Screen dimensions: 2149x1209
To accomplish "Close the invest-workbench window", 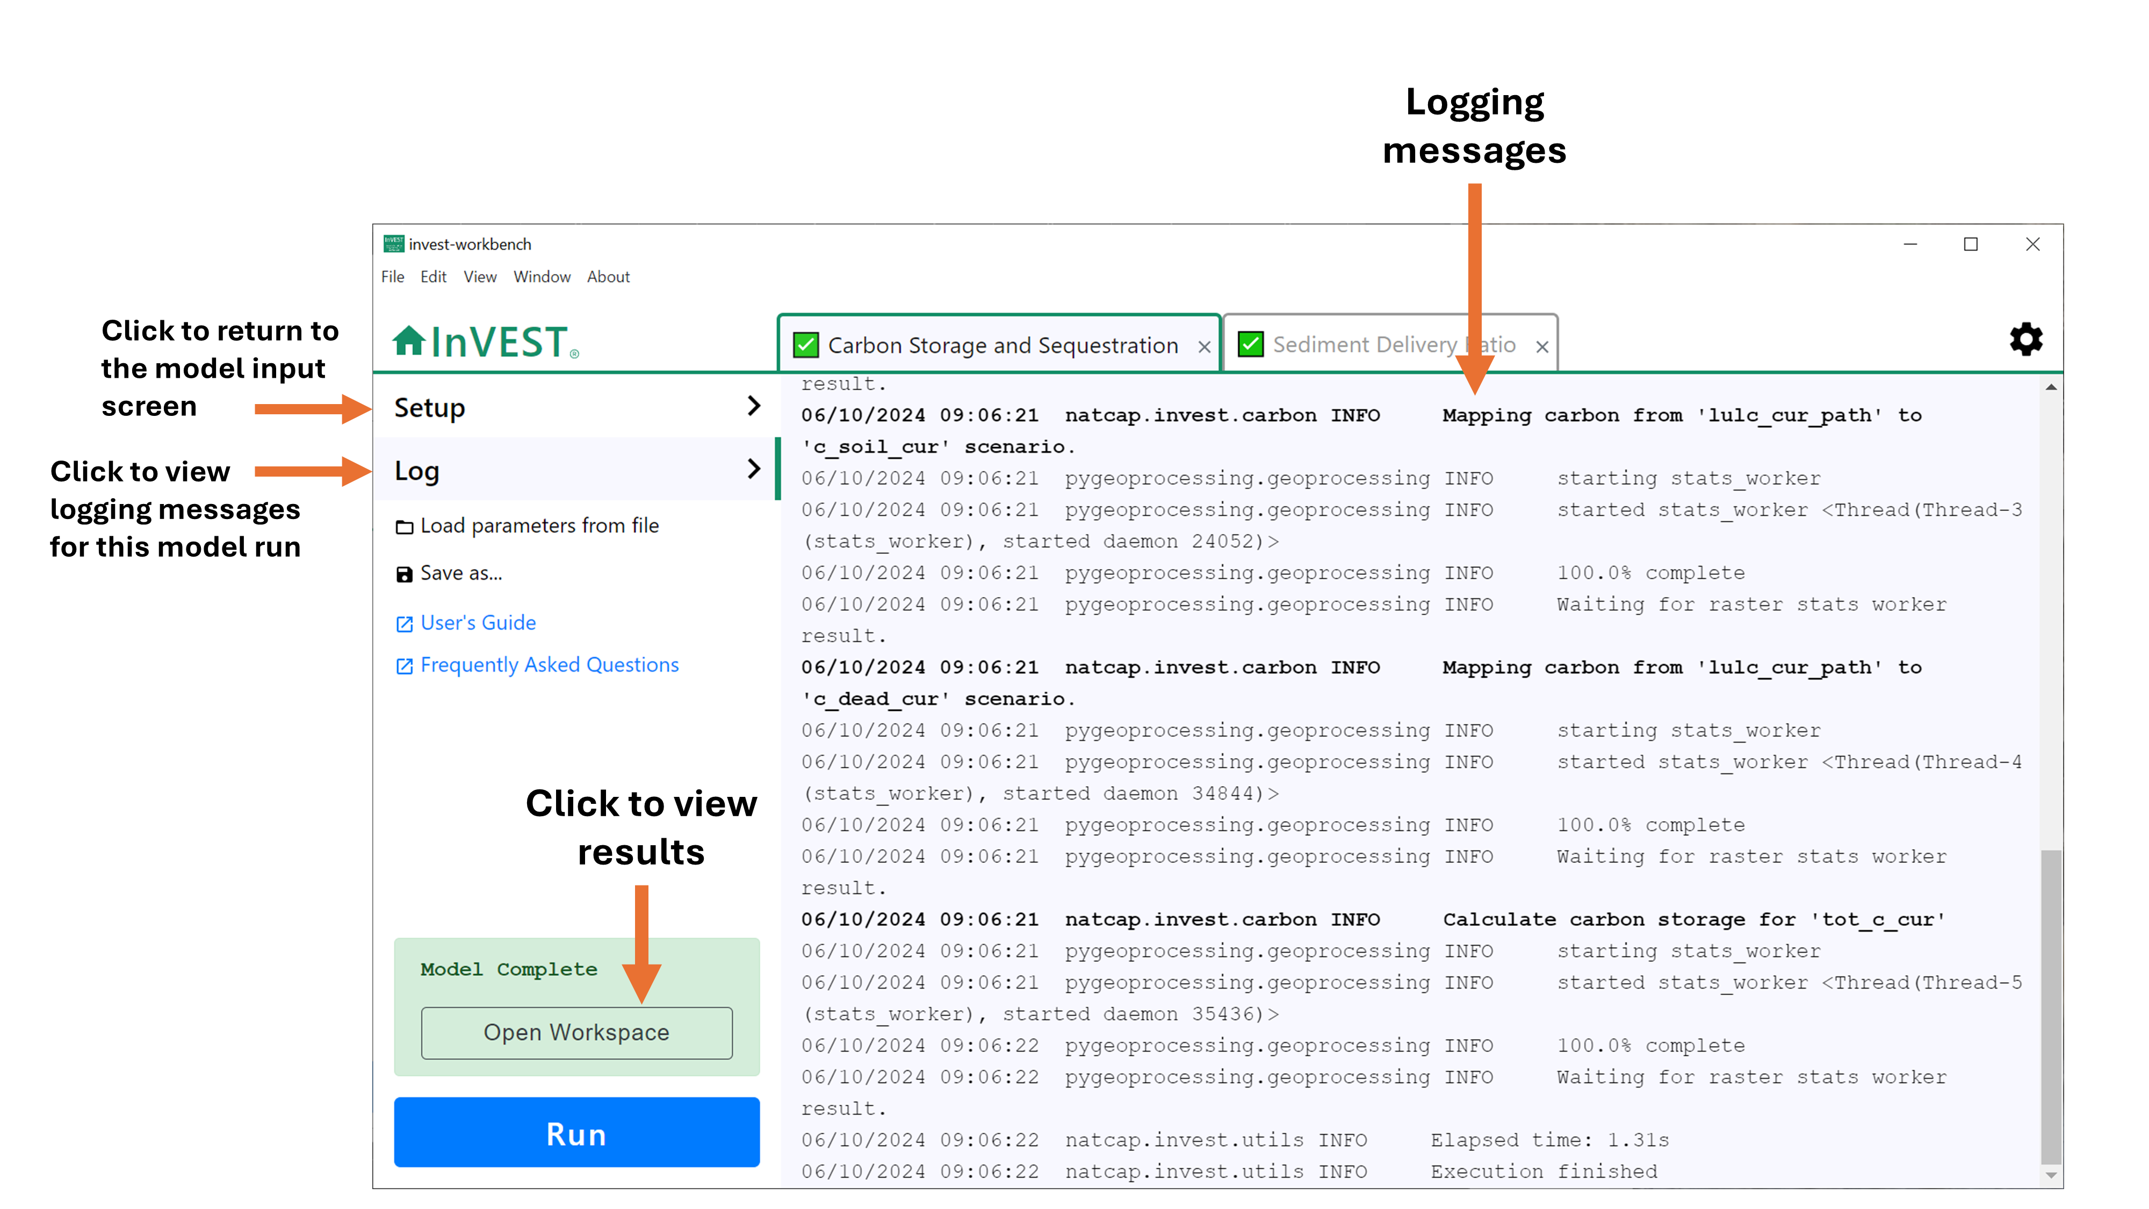I will coord(2032,243).
